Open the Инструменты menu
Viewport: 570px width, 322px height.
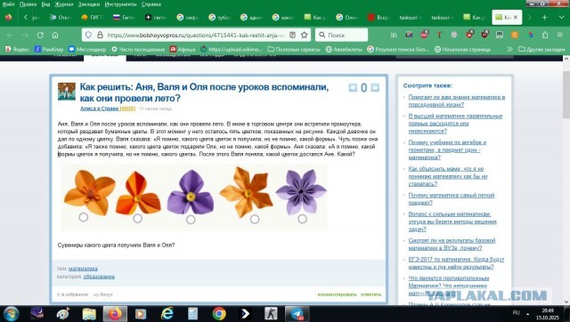coord(121,4)
